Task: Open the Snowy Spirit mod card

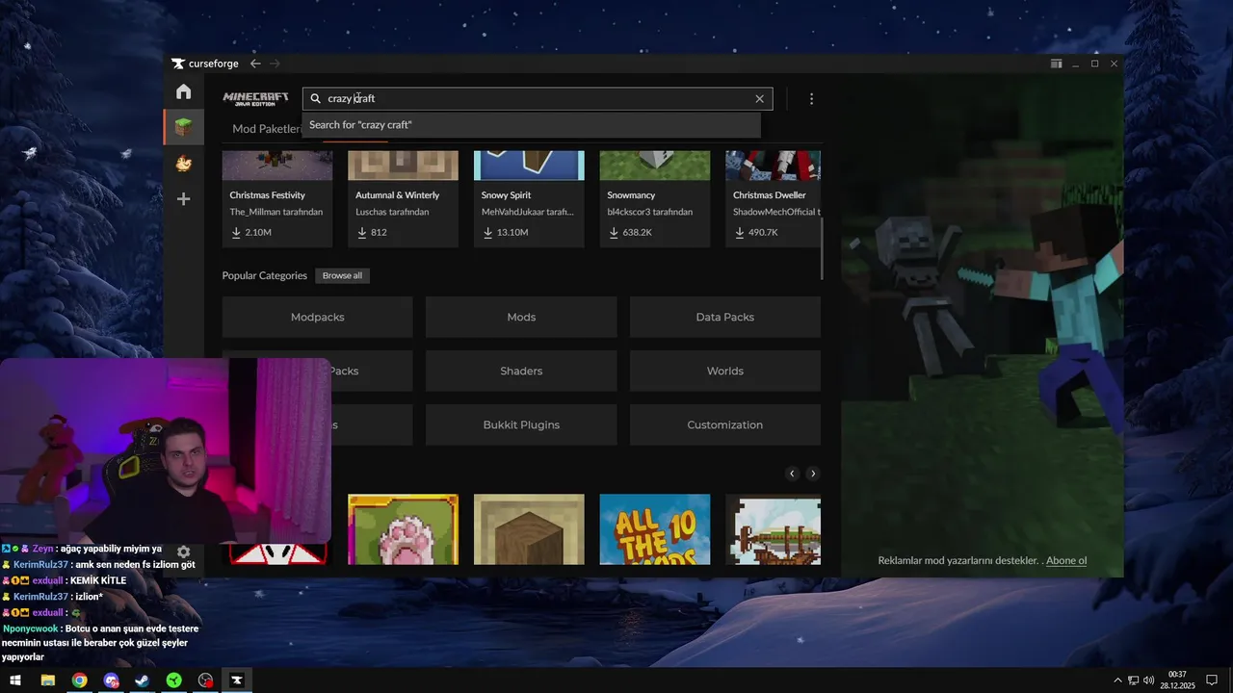Action: (529, 198)
